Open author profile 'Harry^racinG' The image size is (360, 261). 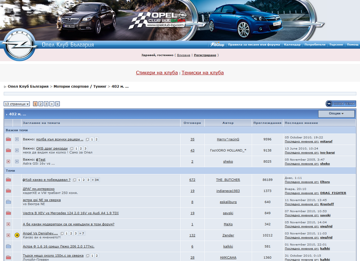(228, 139)
